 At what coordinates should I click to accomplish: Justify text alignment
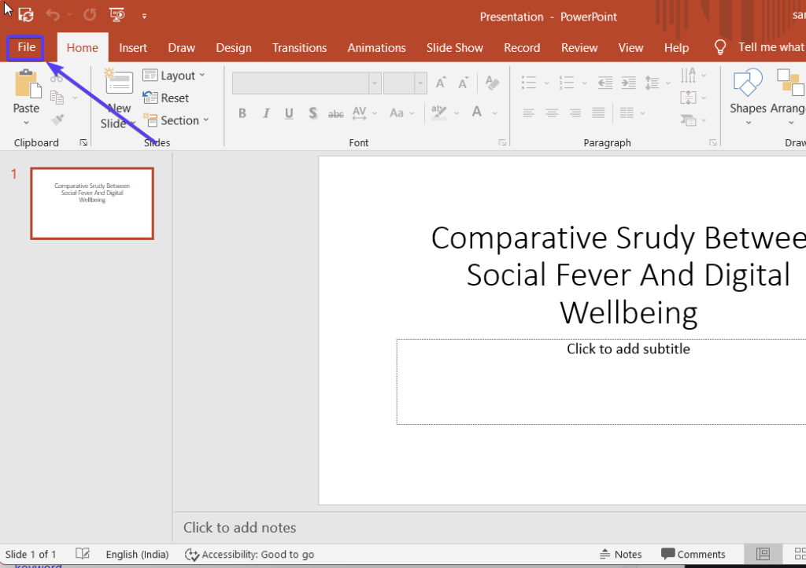[x=598, y=113]
